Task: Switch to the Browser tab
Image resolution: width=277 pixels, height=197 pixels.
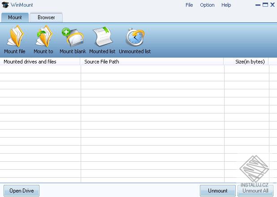Action: pos(46,17)
